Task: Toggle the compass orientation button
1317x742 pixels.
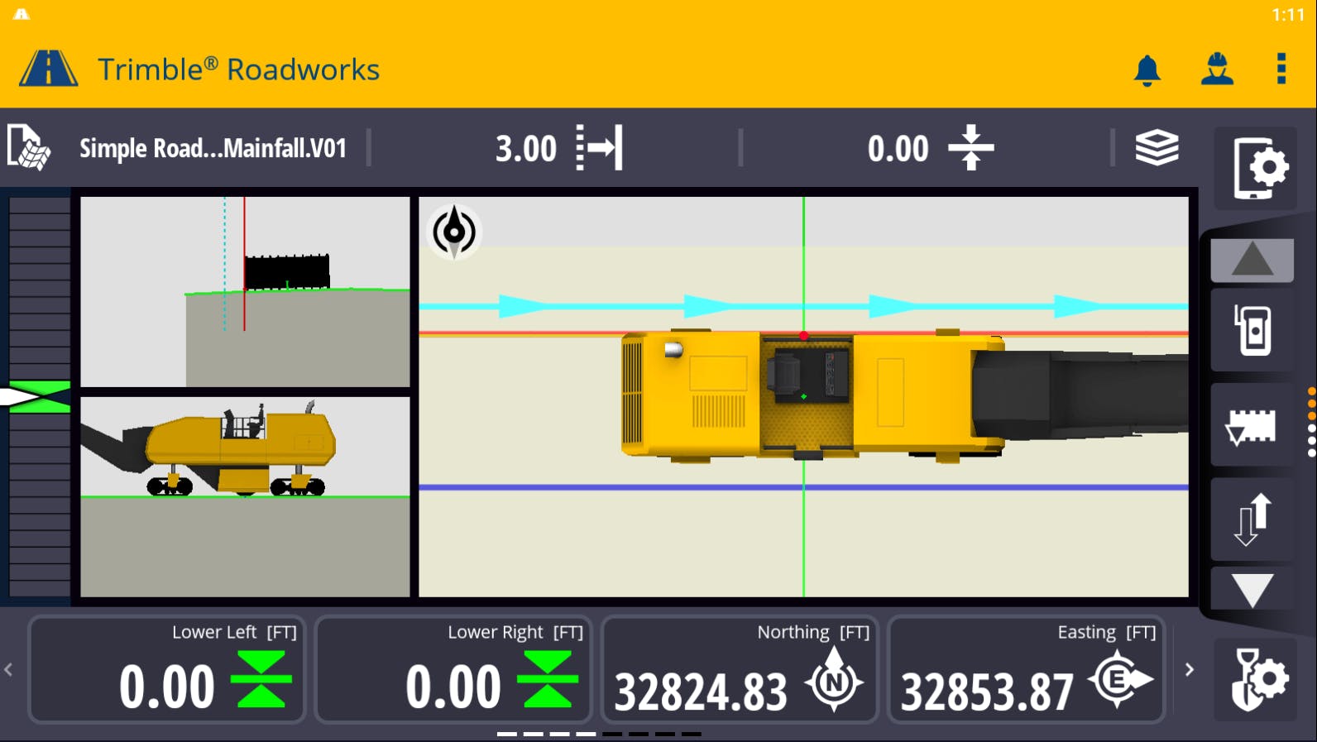Action: pyautogui.click(x=453, y=232)
